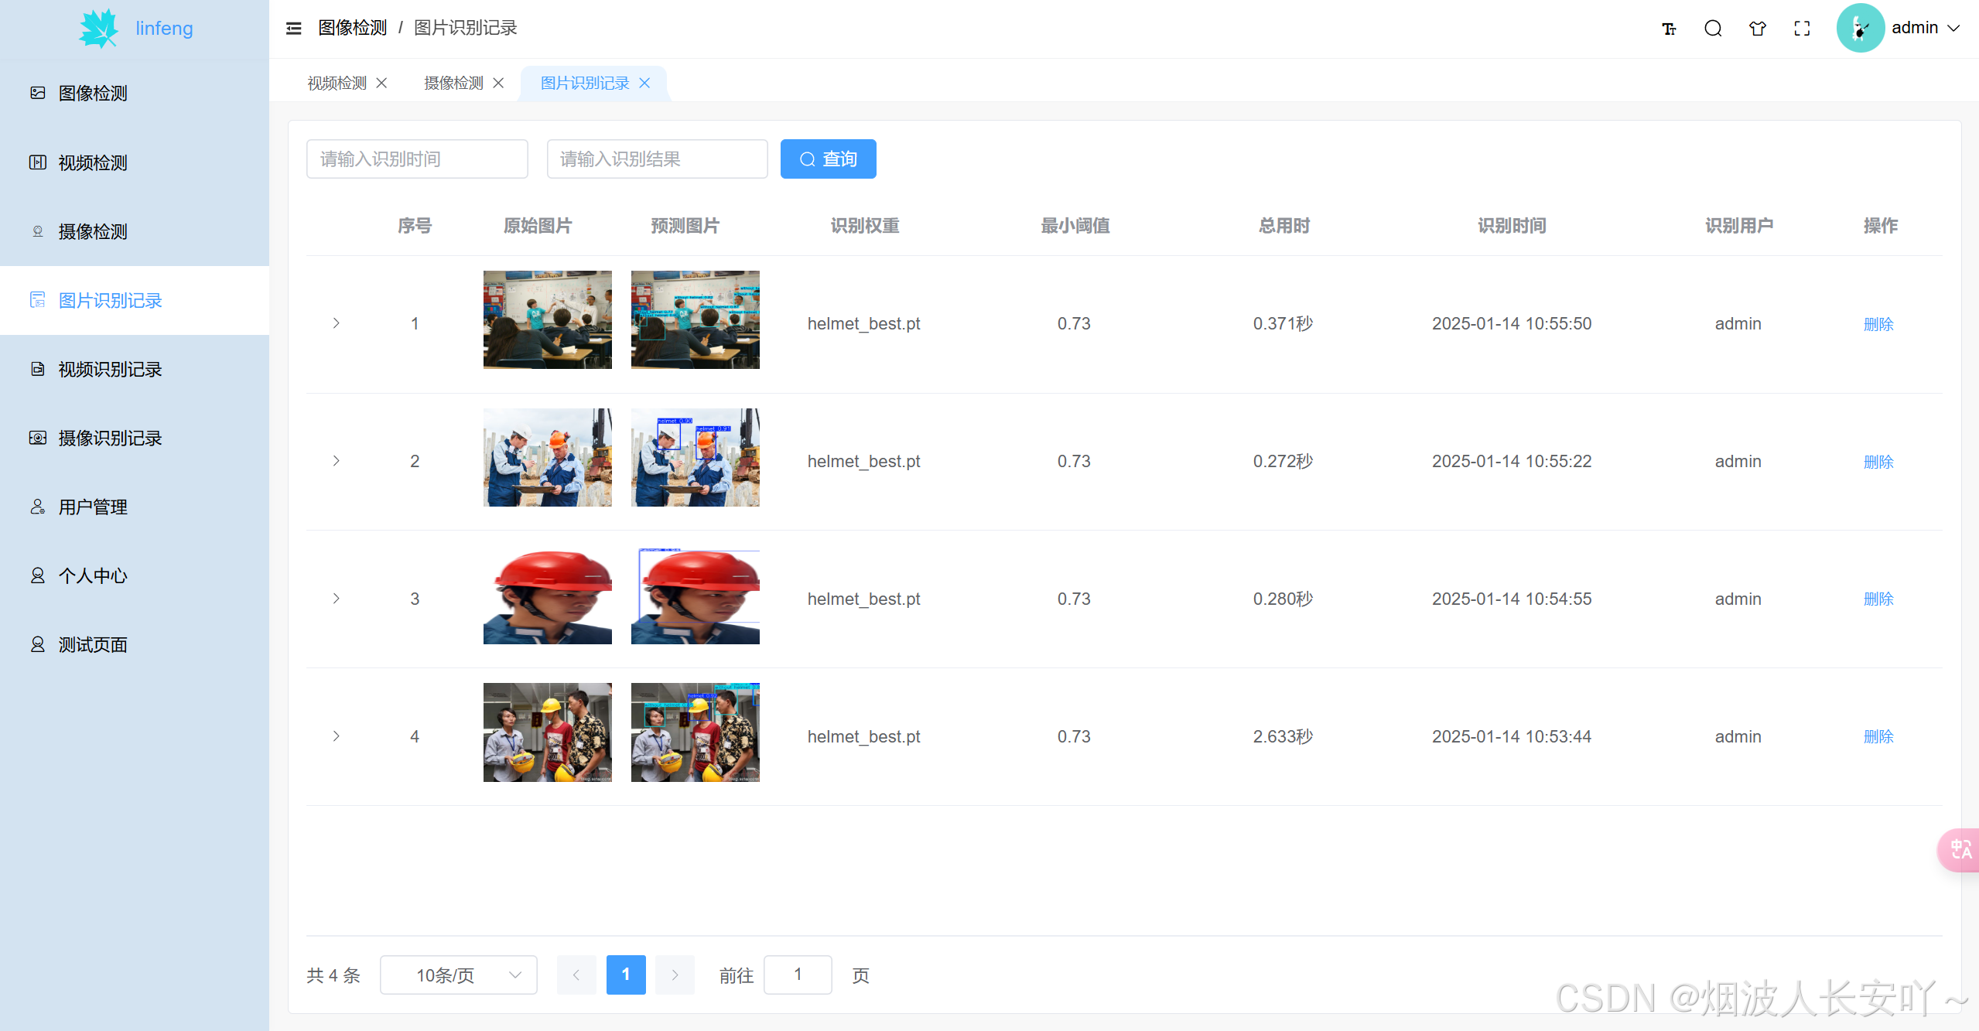
Task: Open row 4 original image thumbnail
Action: click(548, 732)
